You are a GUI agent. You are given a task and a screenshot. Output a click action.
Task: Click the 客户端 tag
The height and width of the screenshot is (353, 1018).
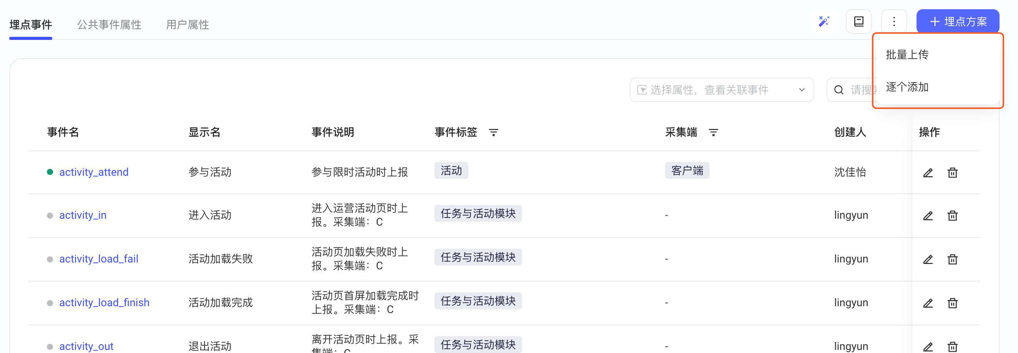pos(687,170)
